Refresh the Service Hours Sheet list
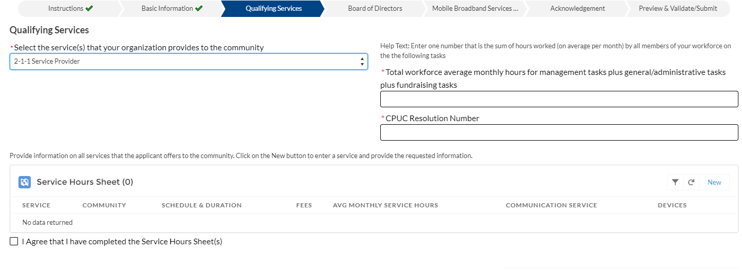Image resolution: width=742 pixels, height=272 pixels. pyautogui.click(x=691, y=182)
